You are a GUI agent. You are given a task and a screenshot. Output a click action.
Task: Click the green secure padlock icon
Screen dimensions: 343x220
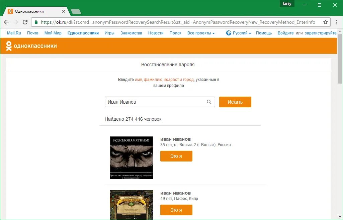point(36,22)
